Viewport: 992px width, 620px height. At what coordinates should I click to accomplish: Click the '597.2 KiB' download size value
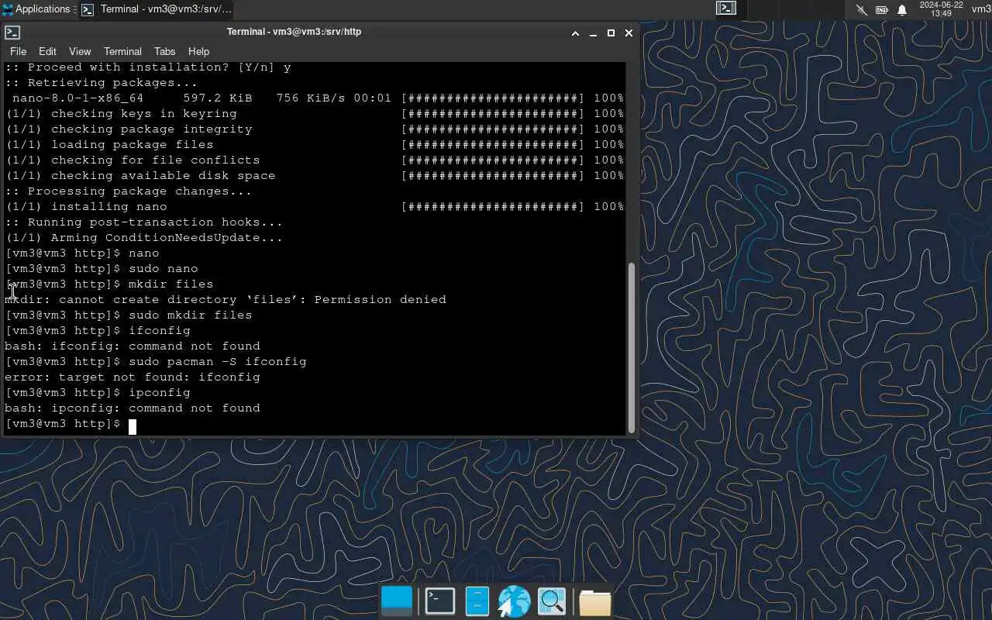tap(218, 98)
